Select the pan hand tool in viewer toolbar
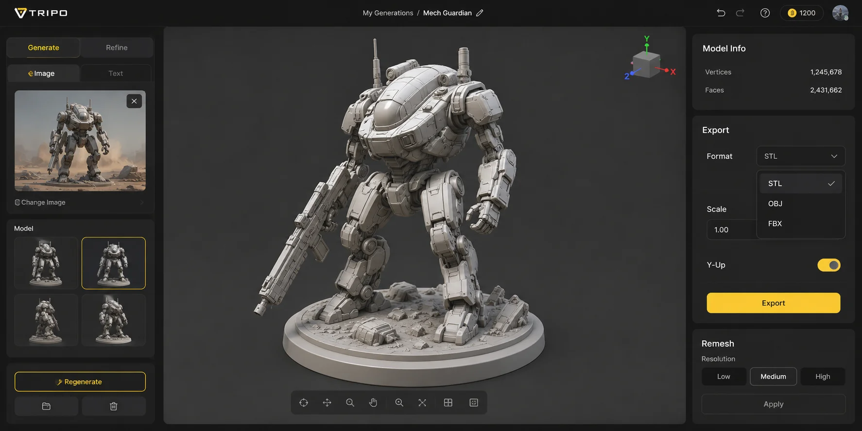The height and width of the screenshot is (431, 862). pyautogui.click(x=373, y=402)
